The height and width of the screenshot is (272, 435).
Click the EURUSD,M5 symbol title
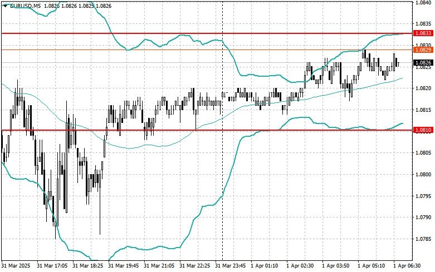pos(26,6)
